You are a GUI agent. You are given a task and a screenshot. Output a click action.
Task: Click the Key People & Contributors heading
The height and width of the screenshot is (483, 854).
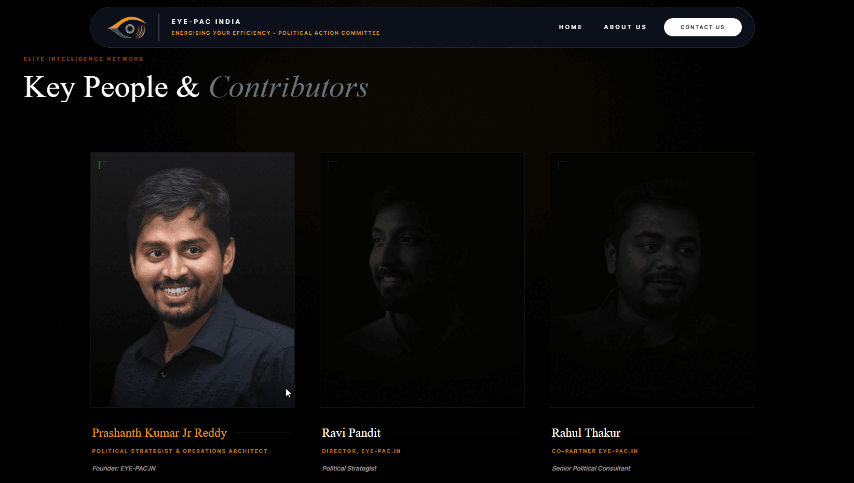(x=196, y=87)
